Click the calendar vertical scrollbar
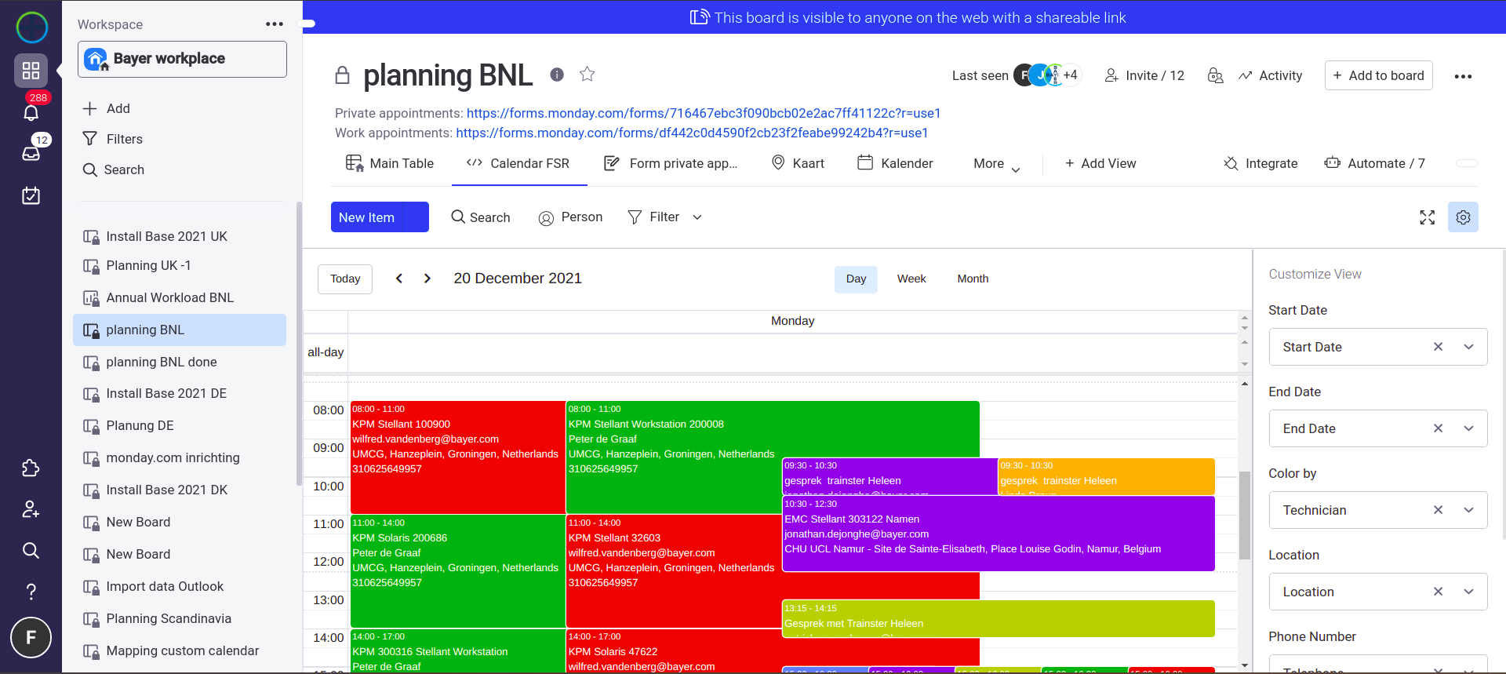 tap(1245, 515)
